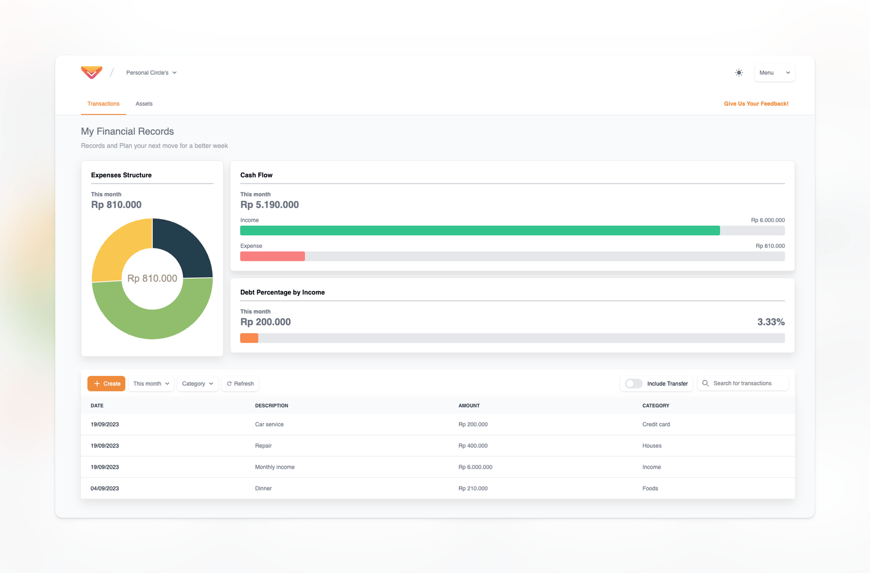
Task: Click the Houses category cell
Action: click(x=652, y=446)
